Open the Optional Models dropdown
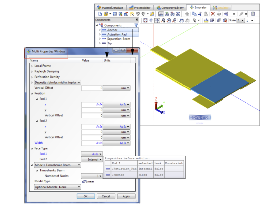 [x=58, y=187]
